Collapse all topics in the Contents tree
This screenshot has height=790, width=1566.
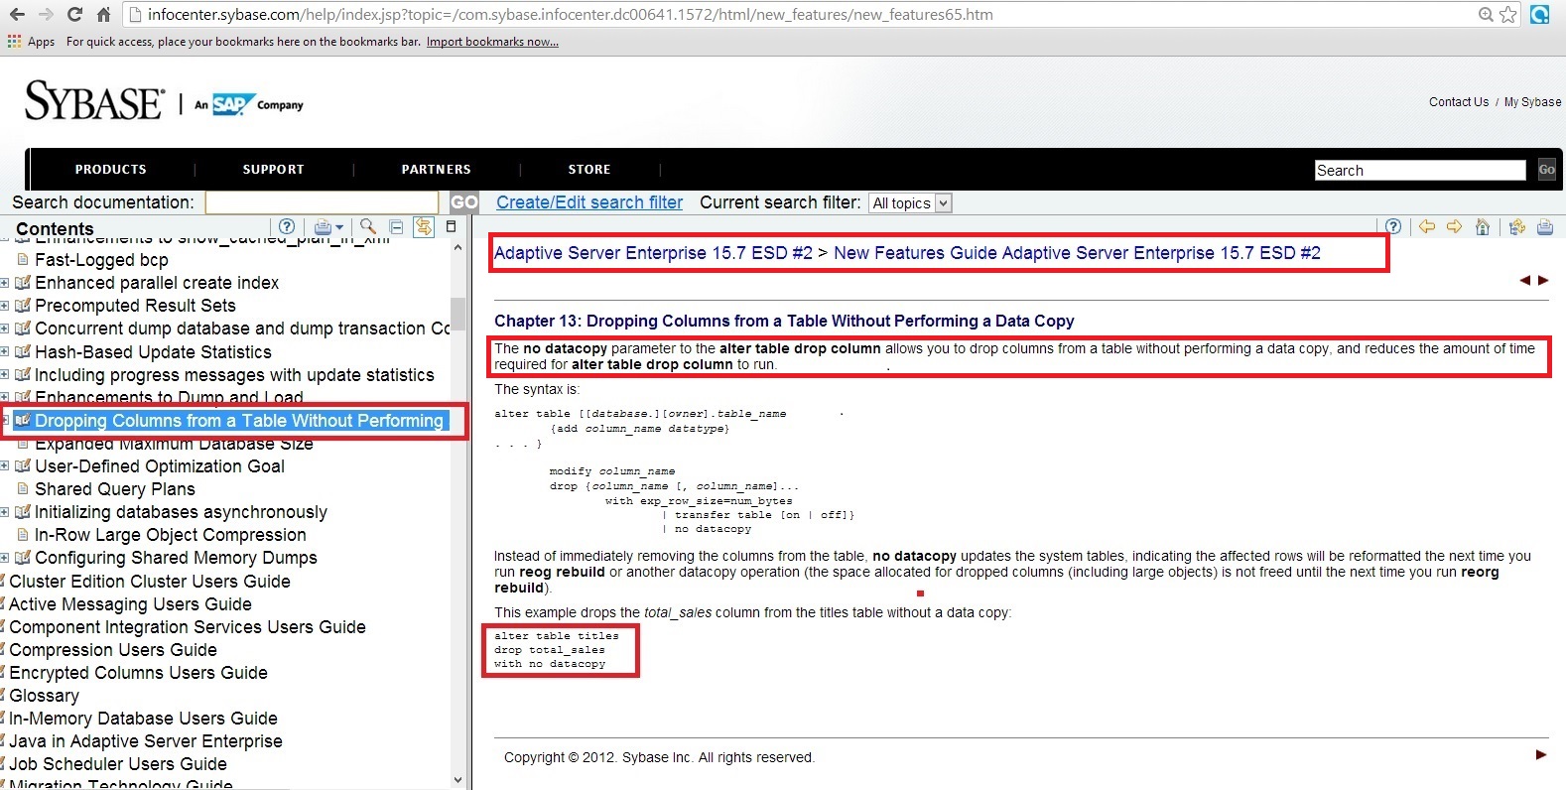click(396, 226)
